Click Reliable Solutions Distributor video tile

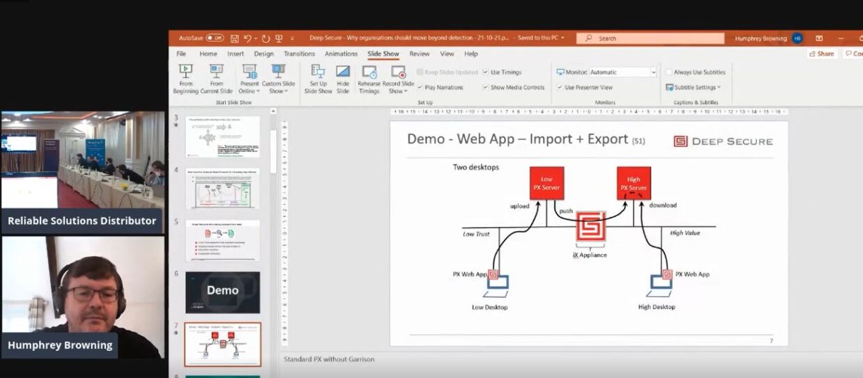pos(82,172)
